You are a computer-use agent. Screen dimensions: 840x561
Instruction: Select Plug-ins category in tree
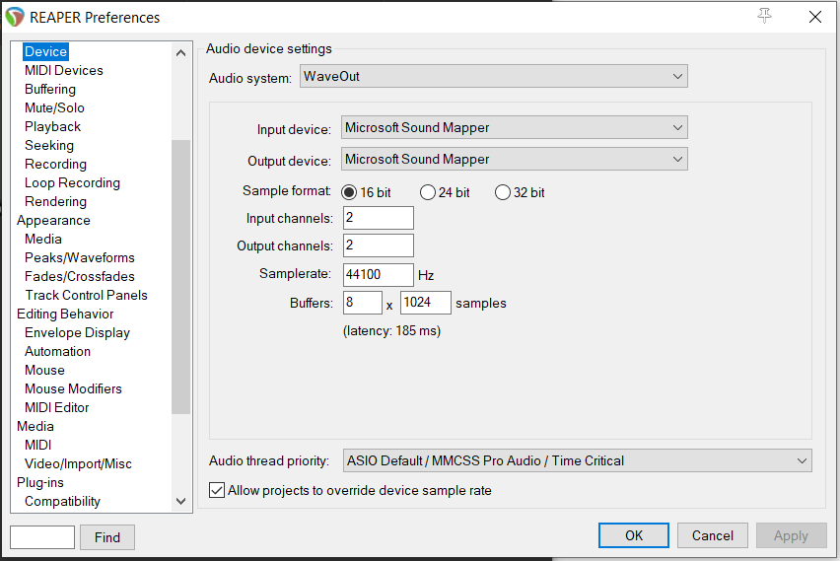click(x=40, y=483)
